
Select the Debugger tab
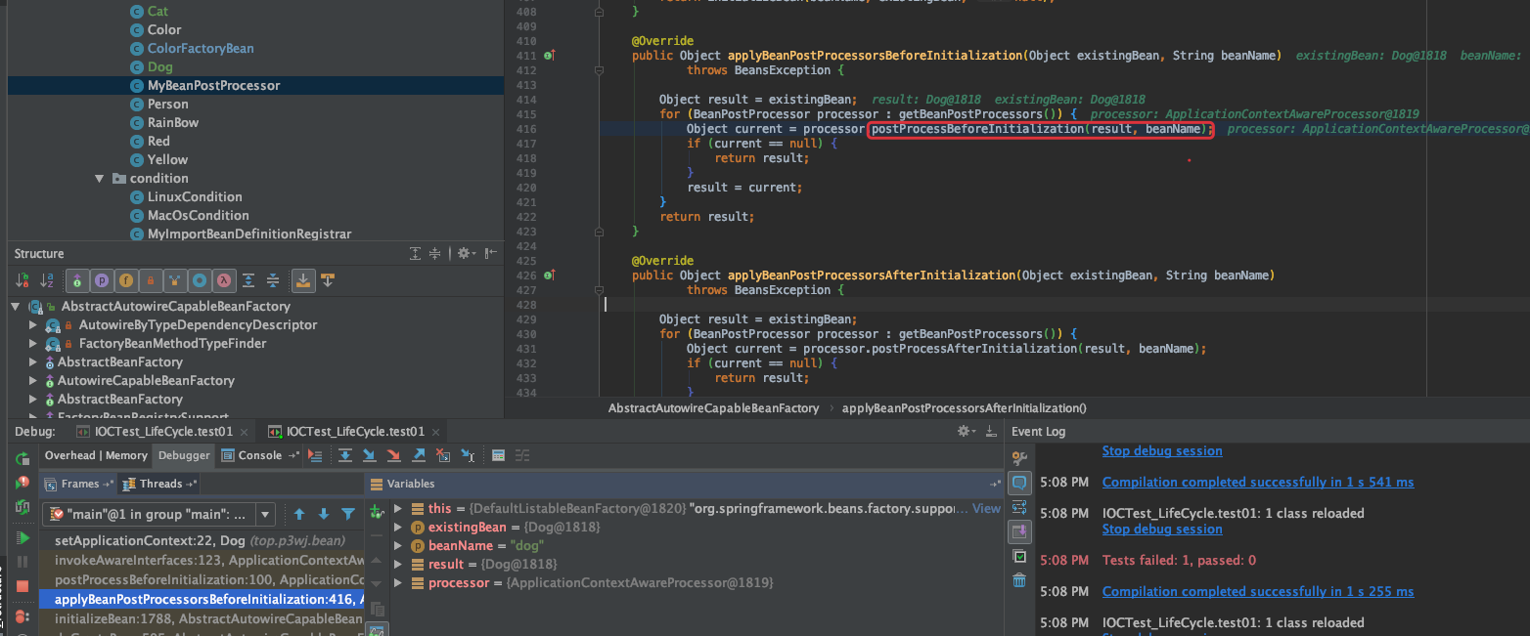(x=184, y=455)
